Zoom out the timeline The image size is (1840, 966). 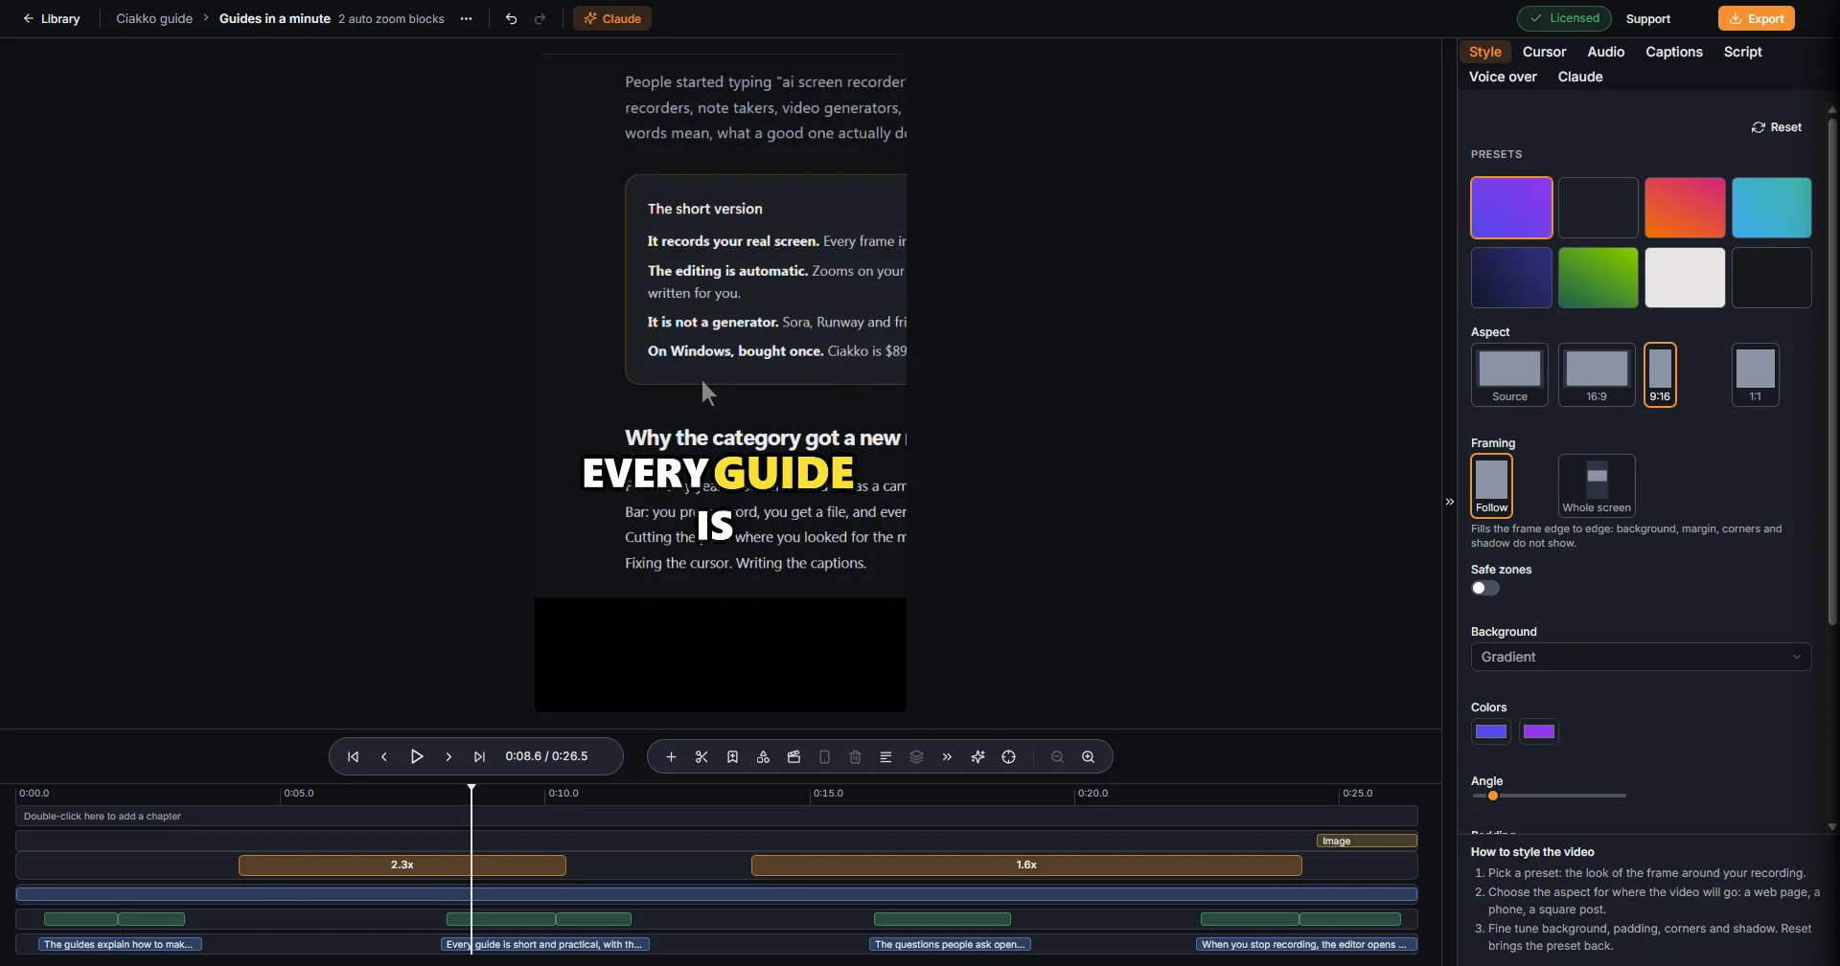1057,756
